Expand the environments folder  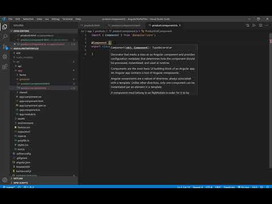(x=44, y=123)
